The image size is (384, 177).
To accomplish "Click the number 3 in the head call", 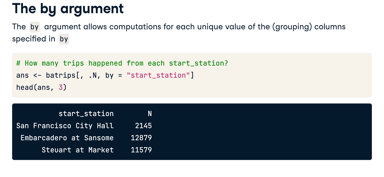I will coord(60,87).
